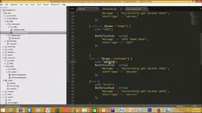Expand the database folder
Viewport: 202px width, 113px height.
(x=3, y=52)
